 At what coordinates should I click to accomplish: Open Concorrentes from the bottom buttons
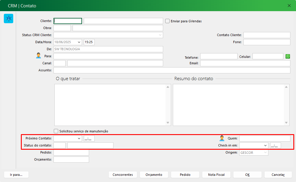123,175
